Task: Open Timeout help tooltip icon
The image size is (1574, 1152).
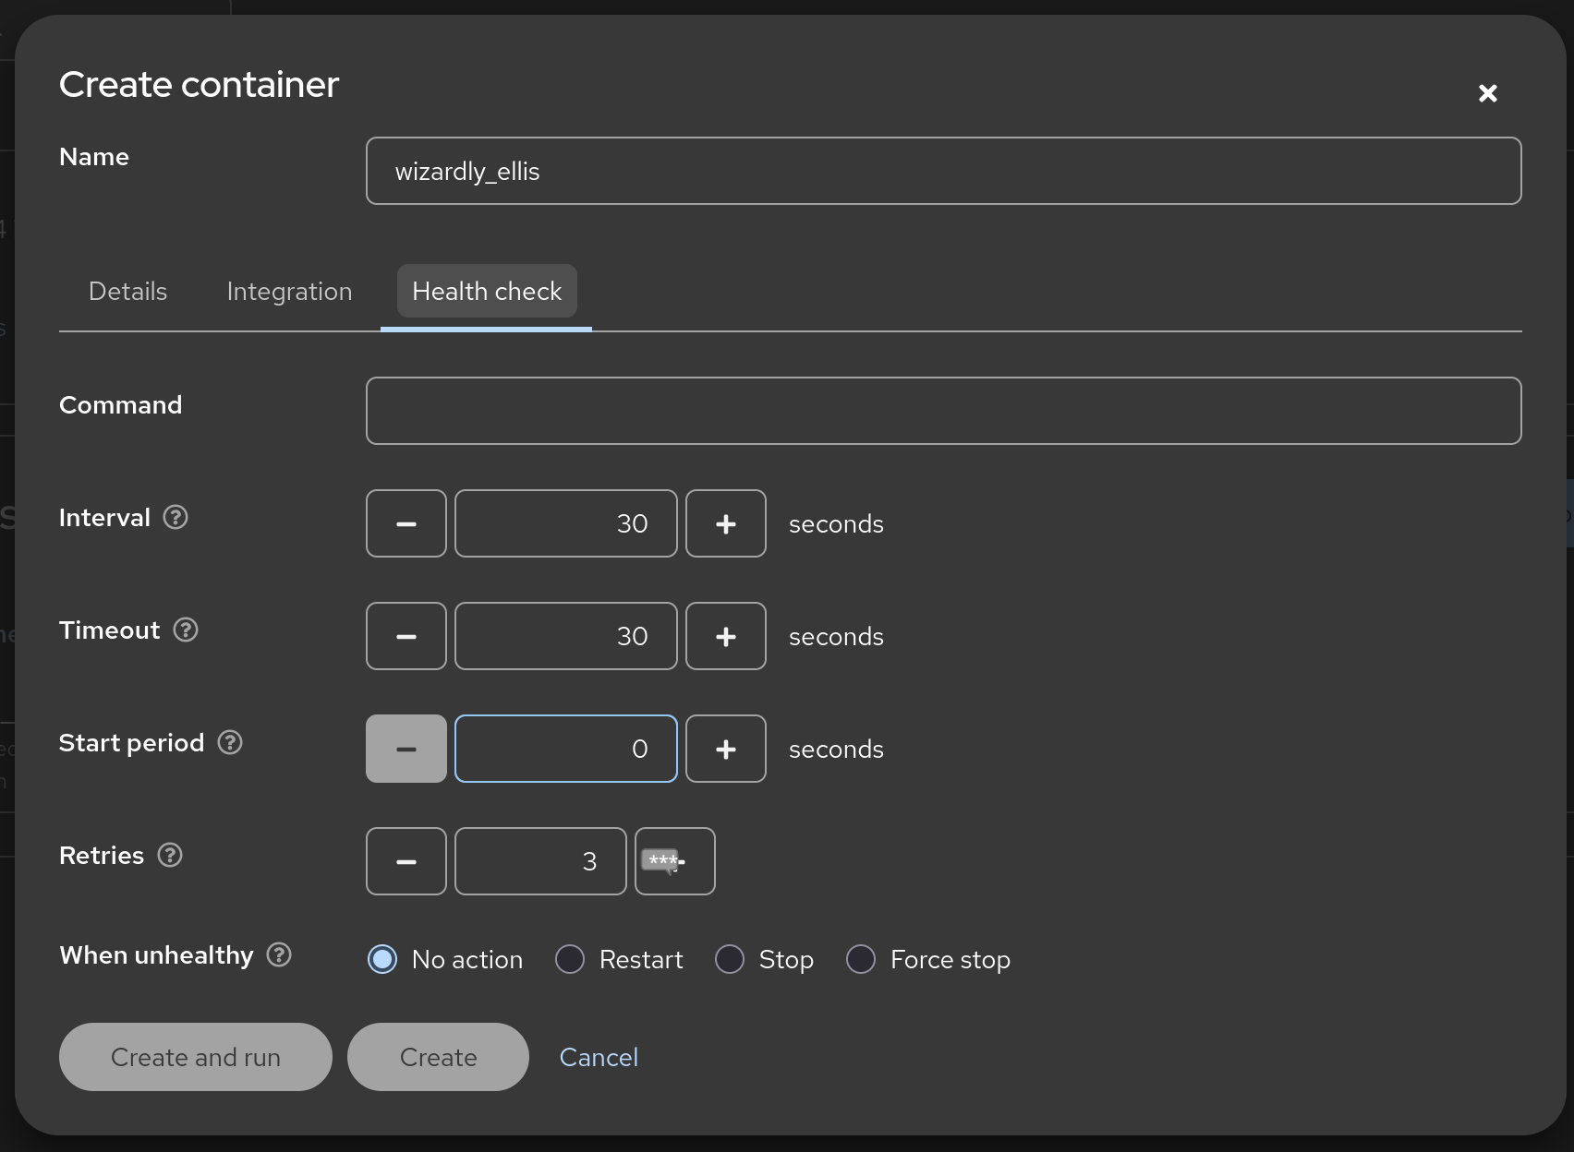Action: point(186,630)
